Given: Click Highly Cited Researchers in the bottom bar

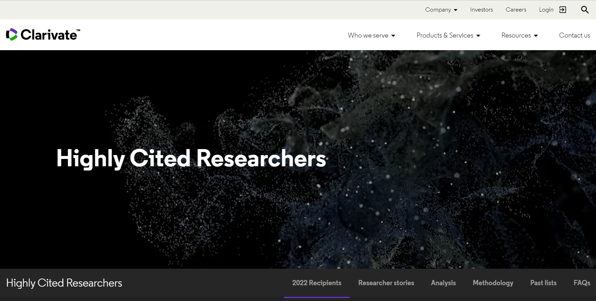Looking at the screenshot, I should click(x=64, y=283).
